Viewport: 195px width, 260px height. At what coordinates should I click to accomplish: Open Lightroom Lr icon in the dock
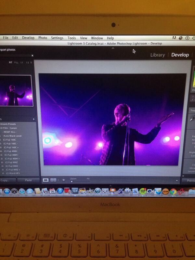tap(75, 191)
